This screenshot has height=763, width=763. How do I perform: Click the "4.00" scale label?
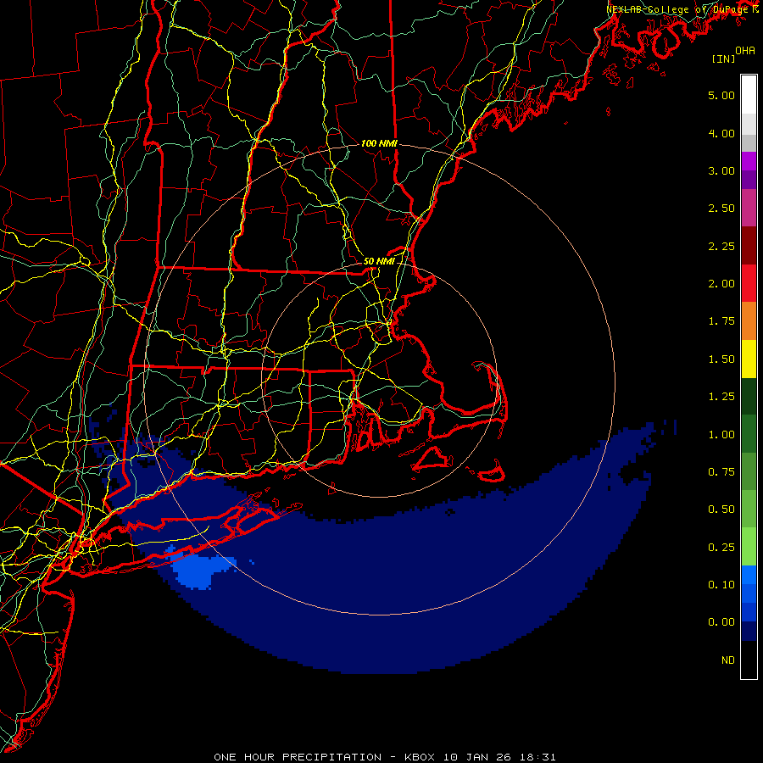721,133
